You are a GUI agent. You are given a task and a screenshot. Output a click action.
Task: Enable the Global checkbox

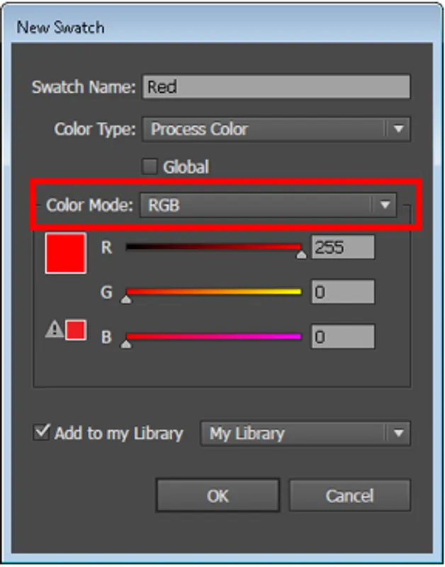[x=150, y=167]
